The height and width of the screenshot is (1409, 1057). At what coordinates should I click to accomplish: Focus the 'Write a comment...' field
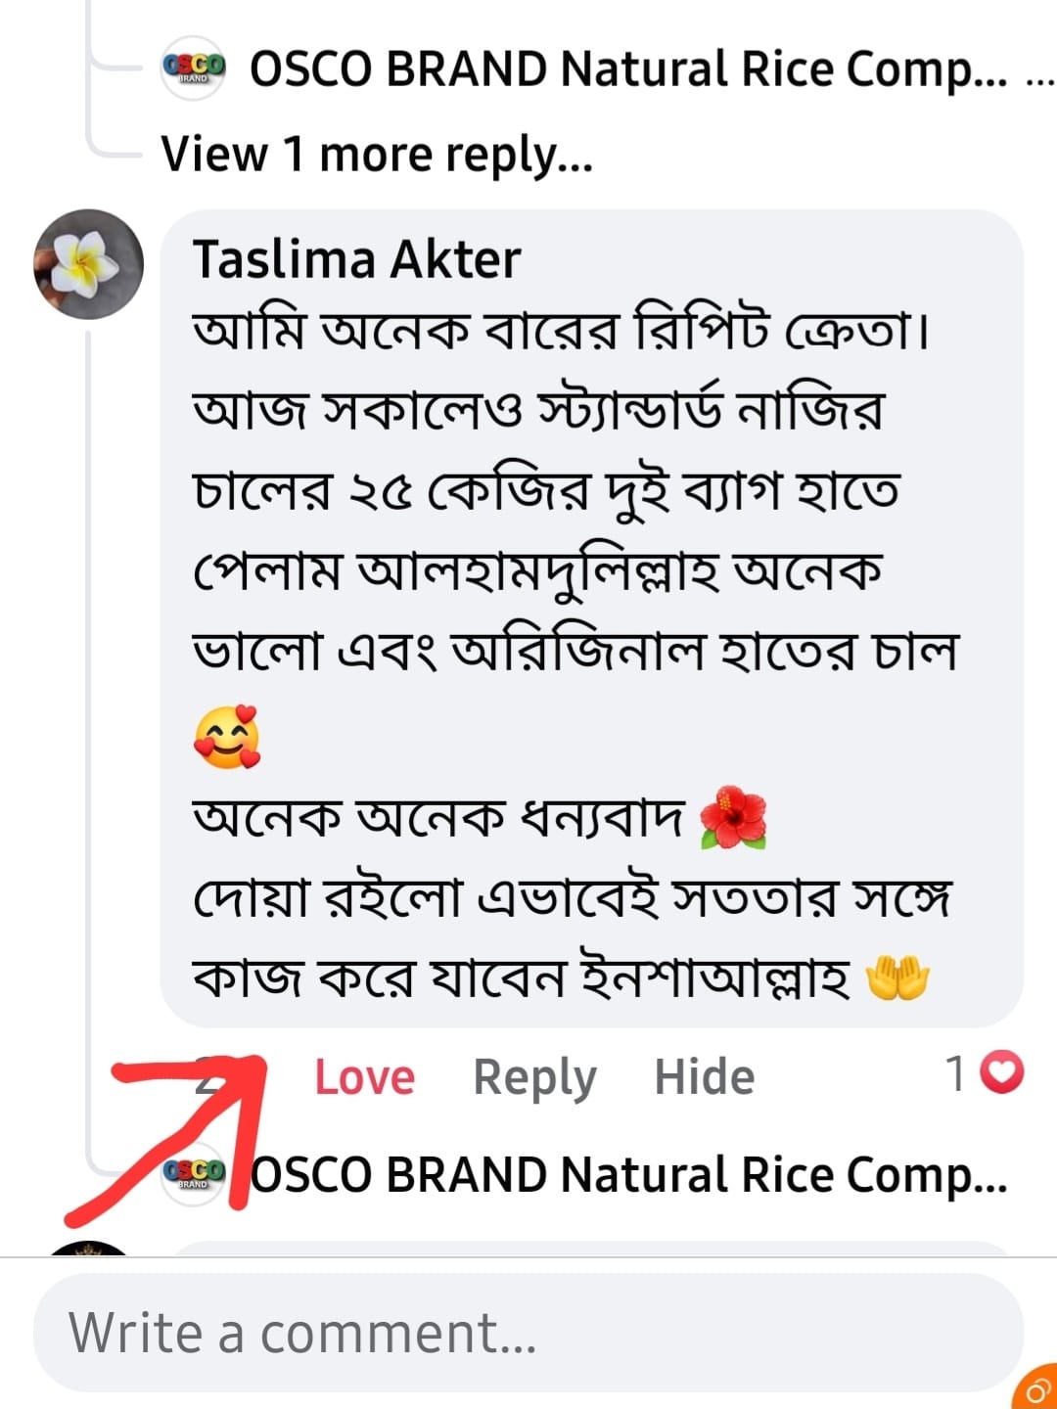click(528, 1333)
